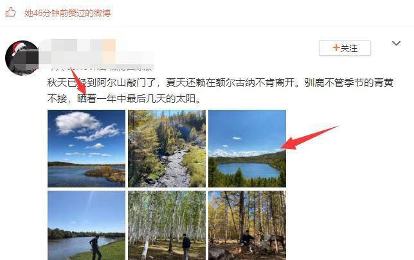Open the rocky stream forest photo
This screenshot has height=260, width=414.
pyautogui.click(x=166, y=148)
